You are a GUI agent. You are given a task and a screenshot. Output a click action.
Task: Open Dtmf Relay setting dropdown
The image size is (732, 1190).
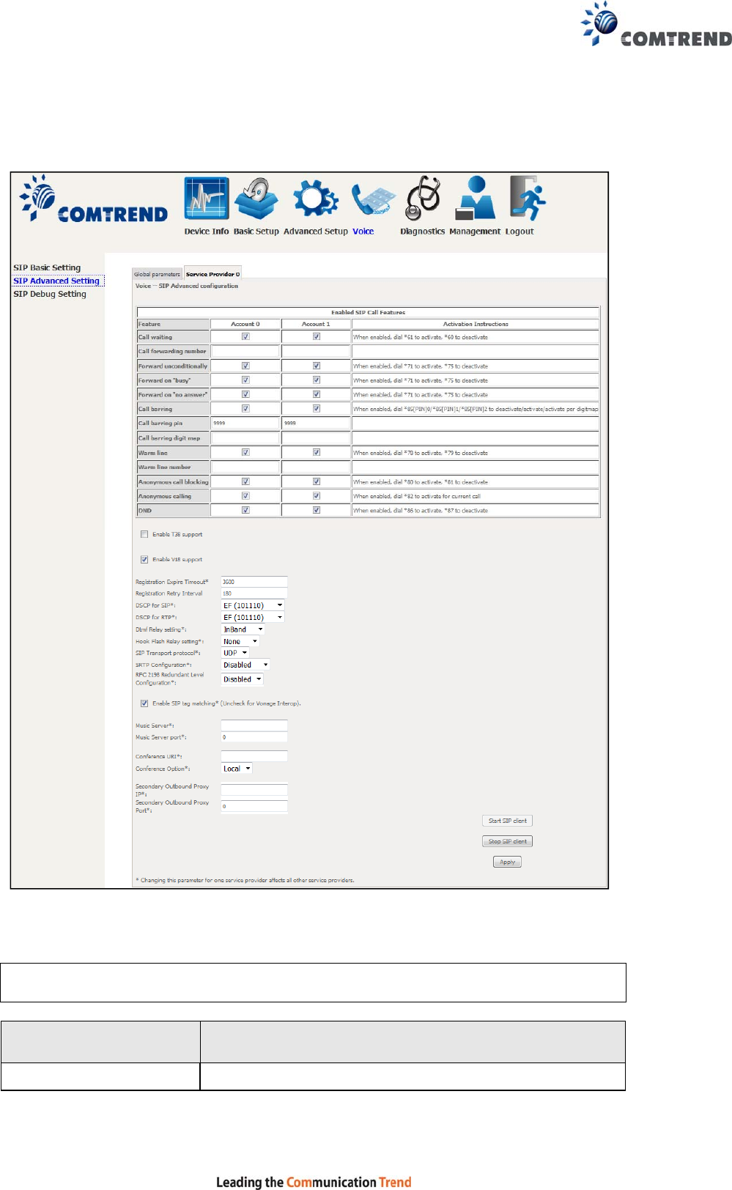pyautogui.click(x=243, y=629)
